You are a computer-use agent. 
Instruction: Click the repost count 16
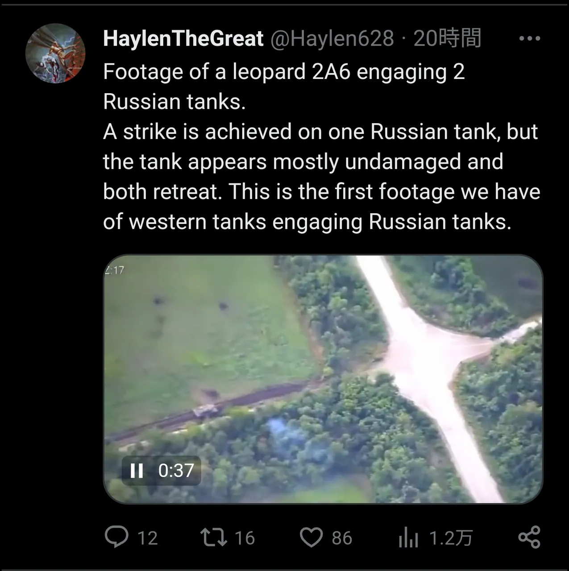[245, 538]
